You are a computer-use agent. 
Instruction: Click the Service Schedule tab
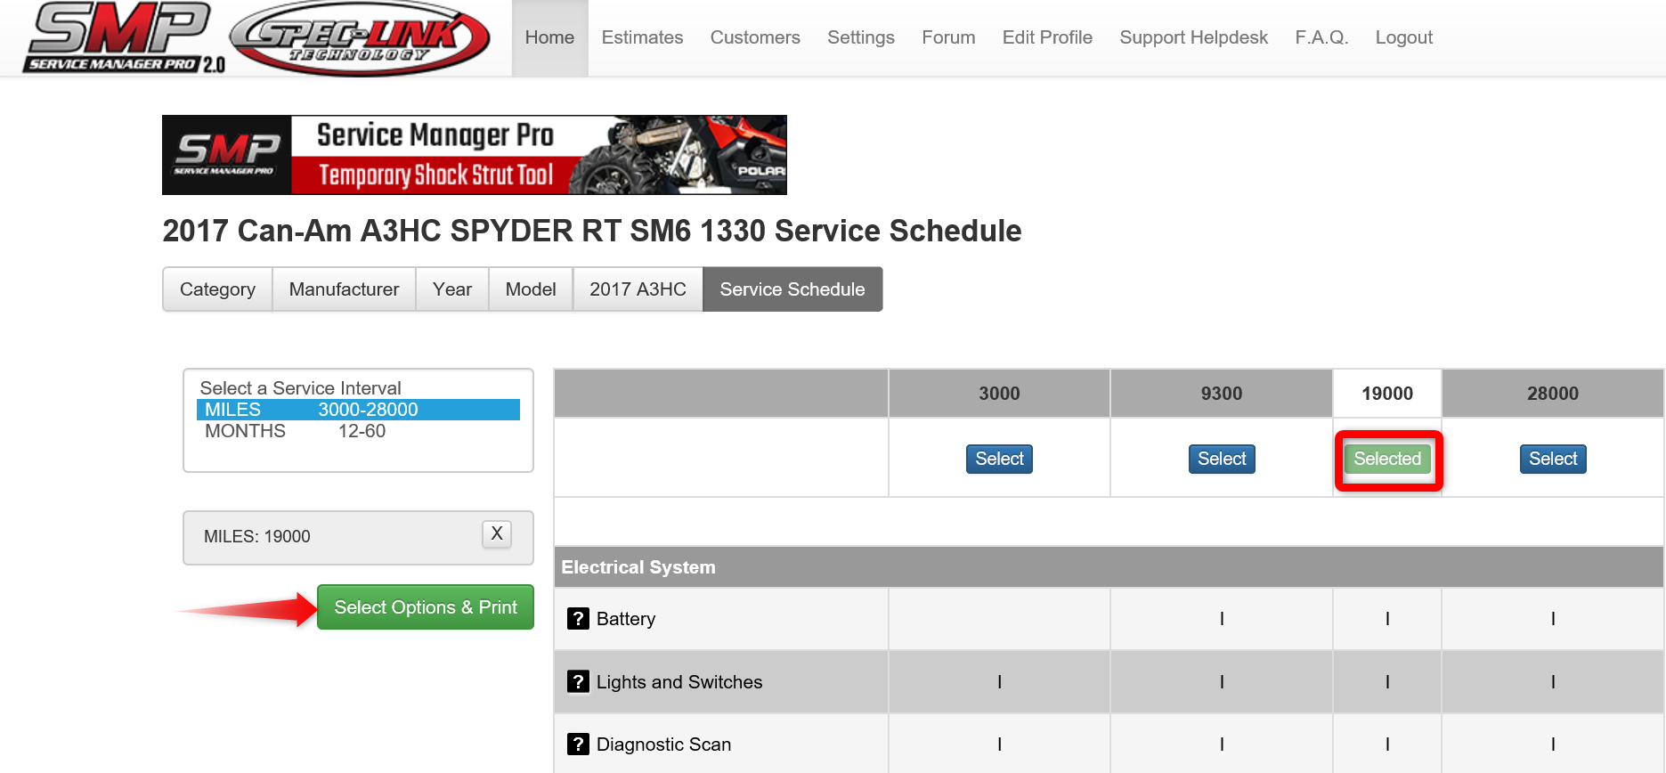[792, 289]
